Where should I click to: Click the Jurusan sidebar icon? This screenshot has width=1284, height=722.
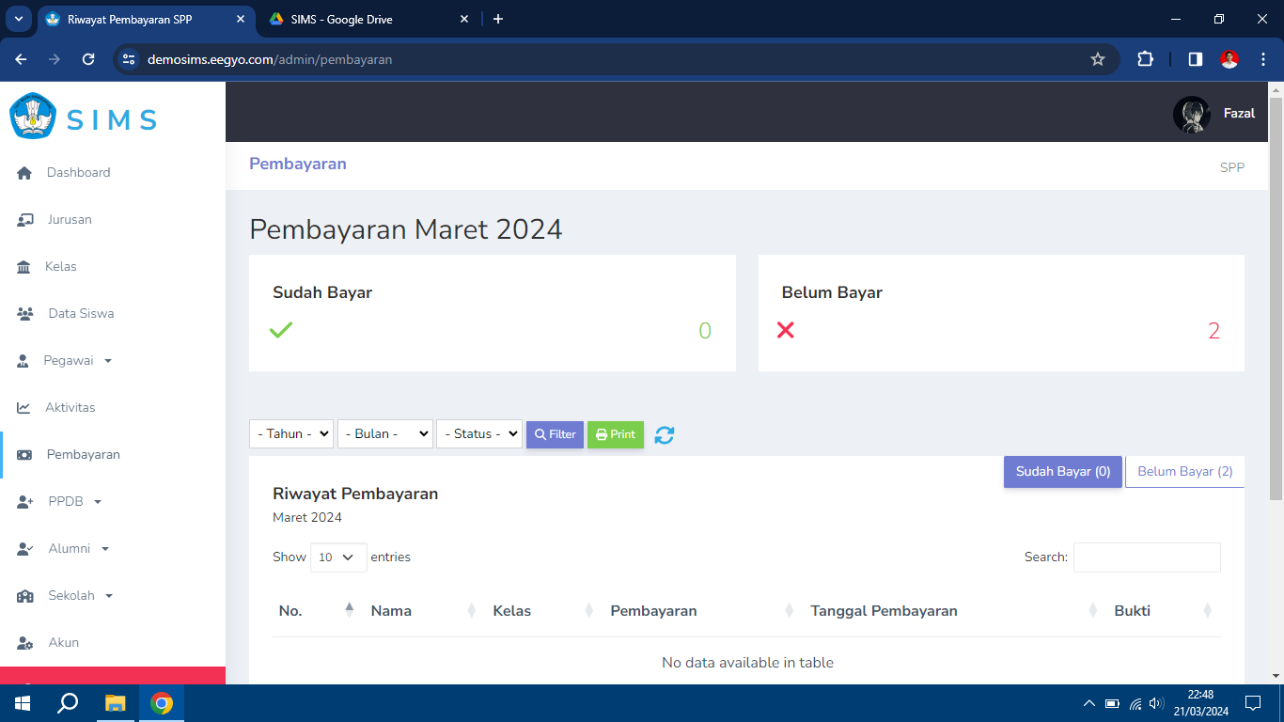click(25, 220)
